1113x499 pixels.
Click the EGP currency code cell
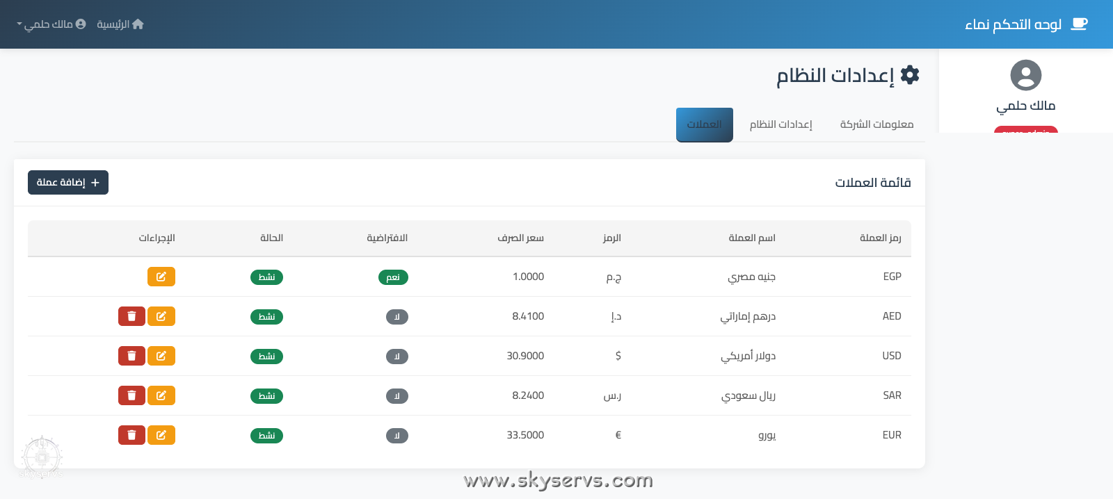point(892,277)
